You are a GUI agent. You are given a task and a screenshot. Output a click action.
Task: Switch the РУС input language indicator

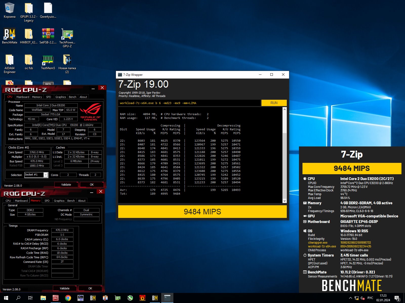click(370, 298)
